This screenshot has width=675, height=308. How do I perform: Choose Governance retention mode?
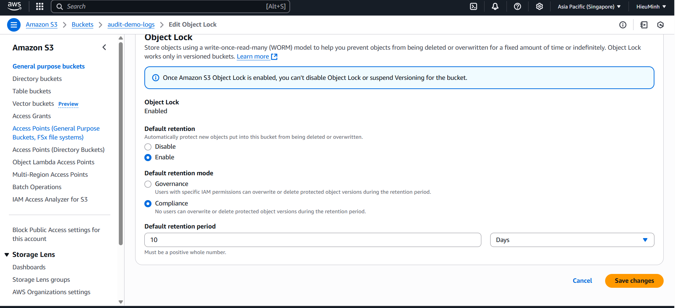pos(148,184)
